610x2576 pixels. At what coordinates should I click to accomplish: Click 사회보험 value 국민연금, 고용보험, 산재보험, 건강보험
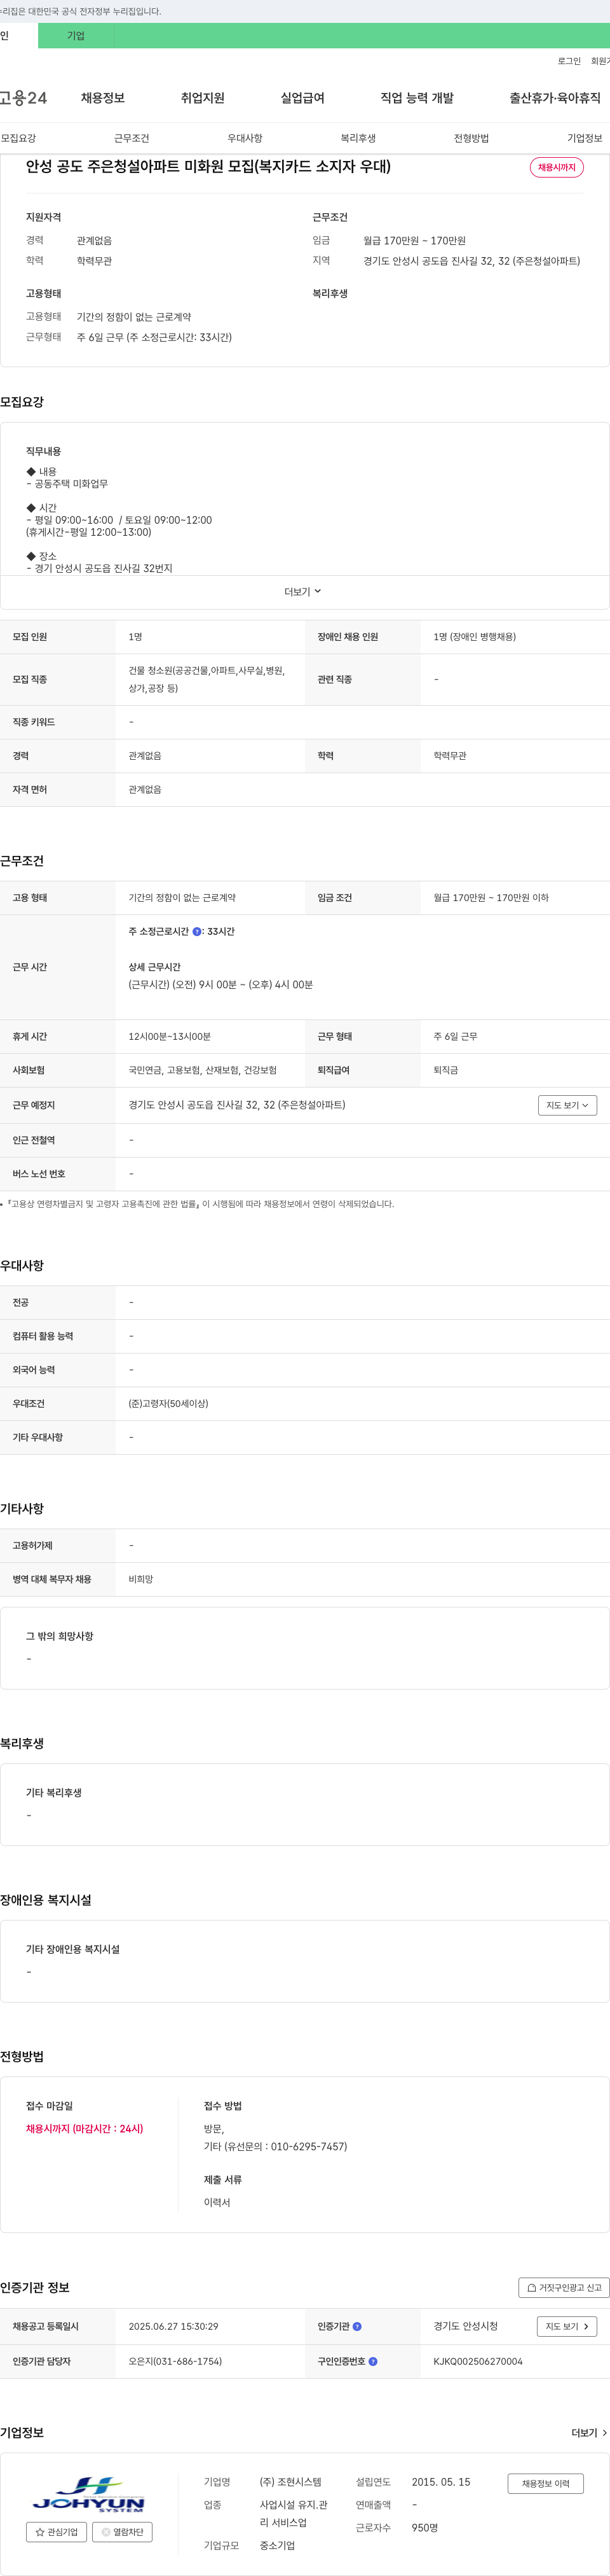pyautogui.click(x=203, y=1071)
